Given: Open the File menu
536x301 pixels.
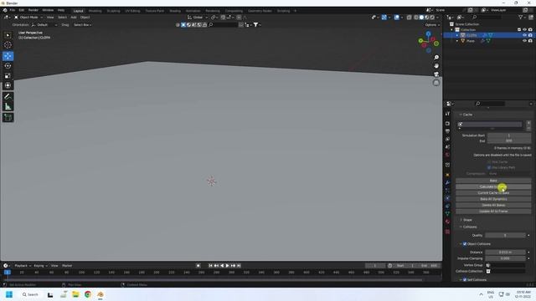Looking at the screenshot, I should (x=13, y=10).
